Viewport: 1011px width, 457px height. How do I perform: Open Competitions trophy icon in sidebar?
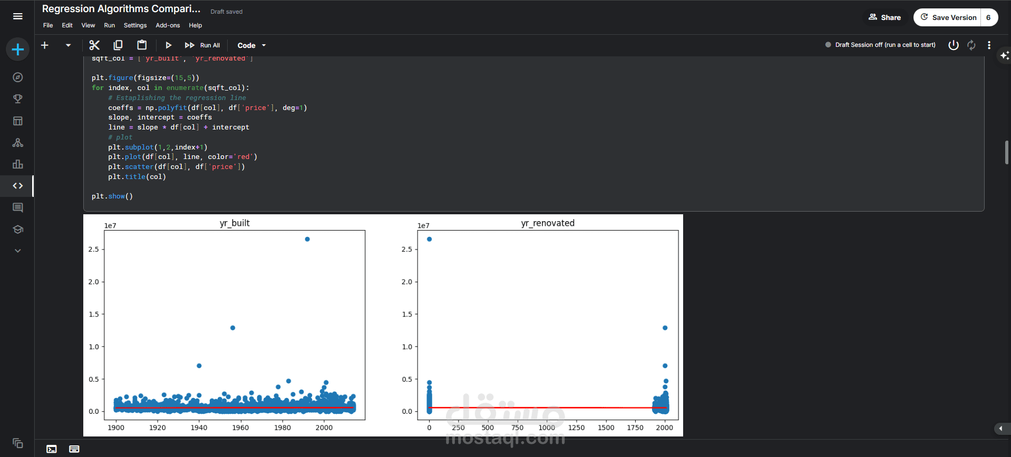(x=17, y=99)
